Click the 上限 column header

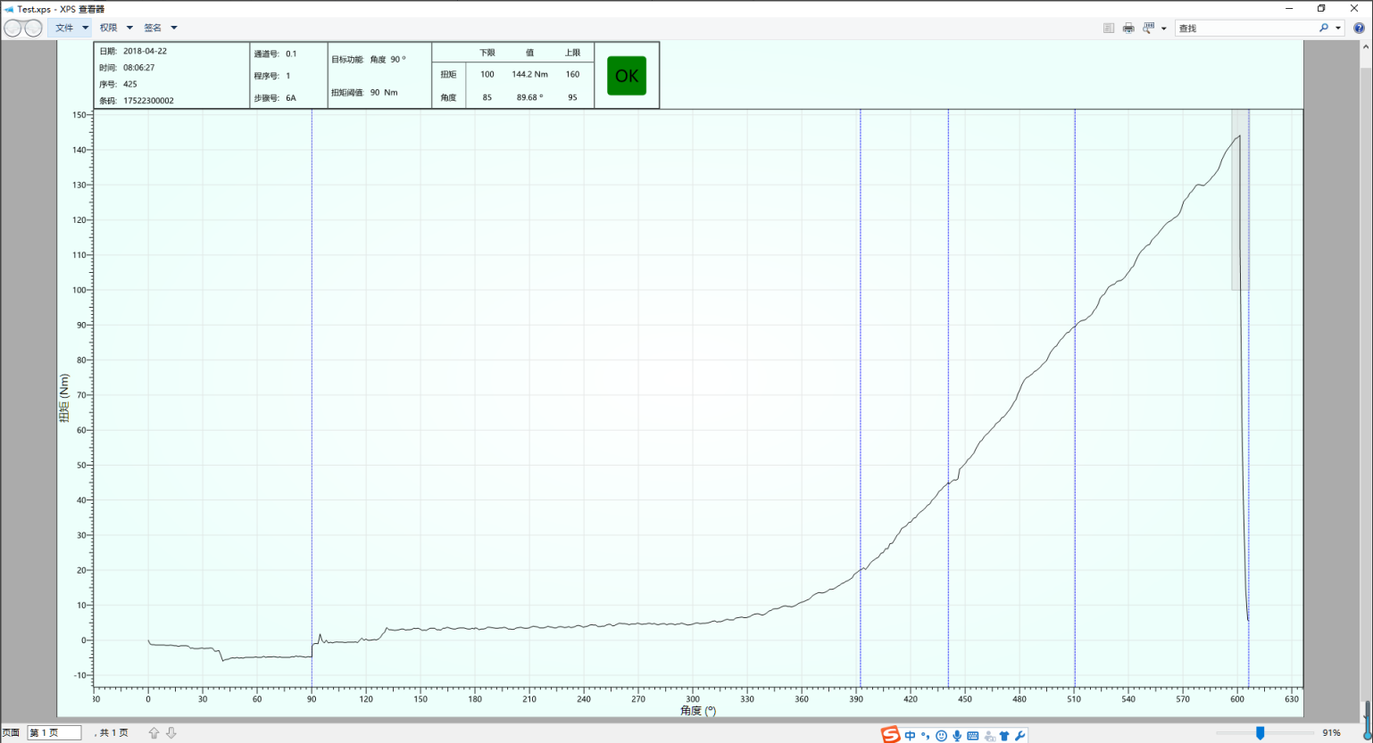click(572, 53)
